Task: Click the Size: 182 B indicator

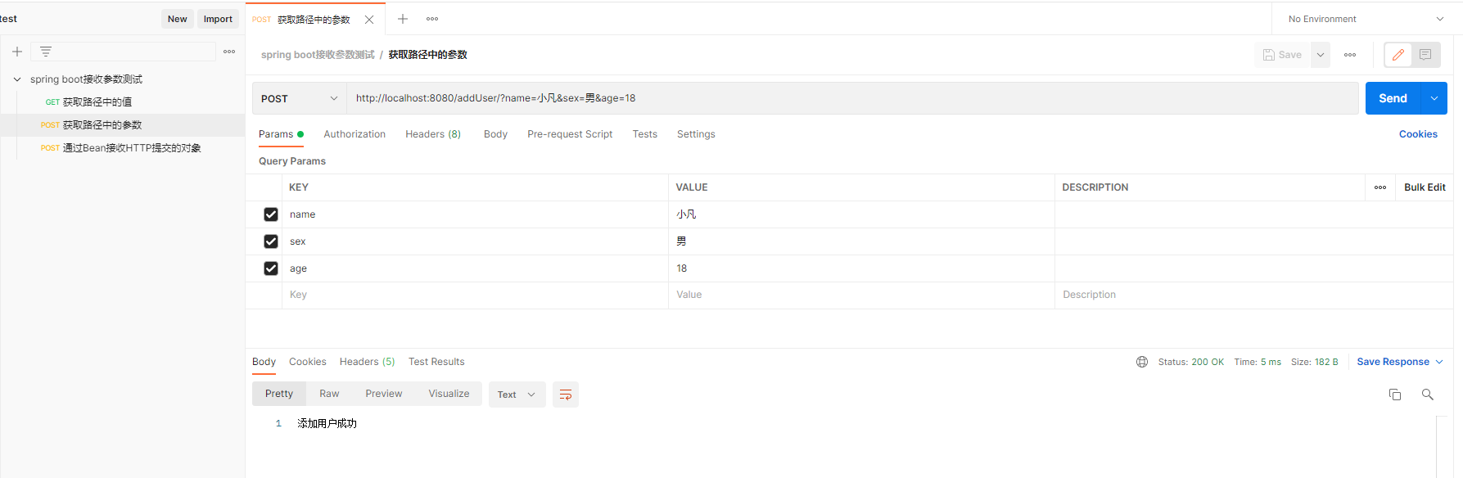Action: (1314, 362)
